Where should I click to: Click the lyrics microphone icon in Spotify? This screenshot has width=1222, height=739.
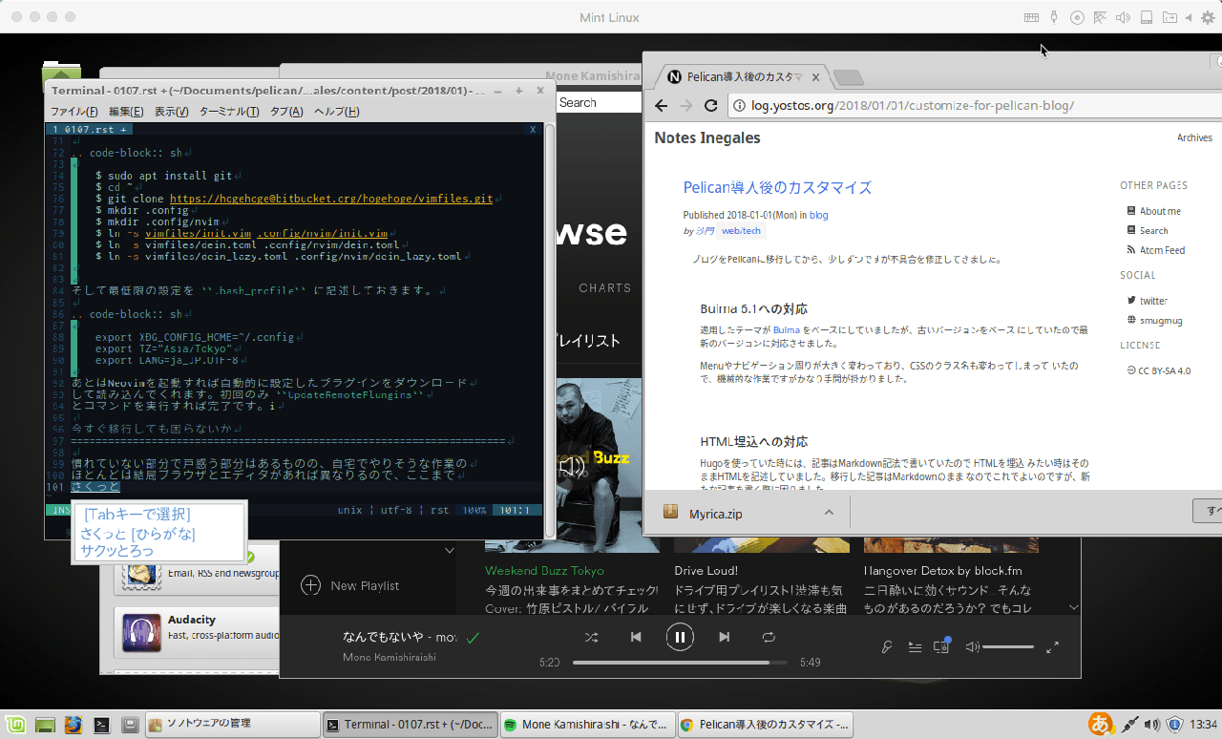click(x=886, y=646)
